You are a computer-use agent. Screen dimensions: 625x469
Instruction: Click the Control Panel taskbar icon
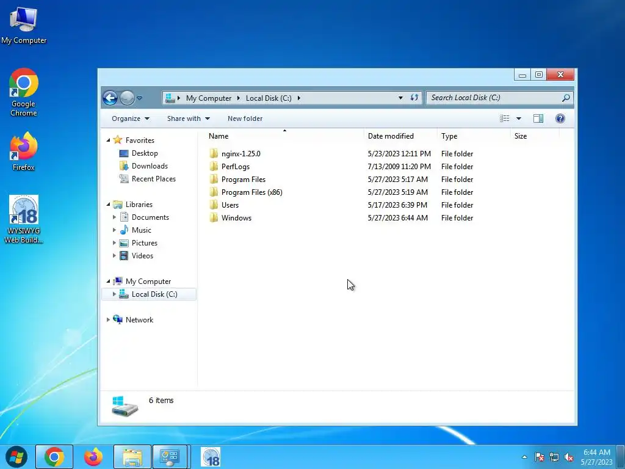[170, 457]
